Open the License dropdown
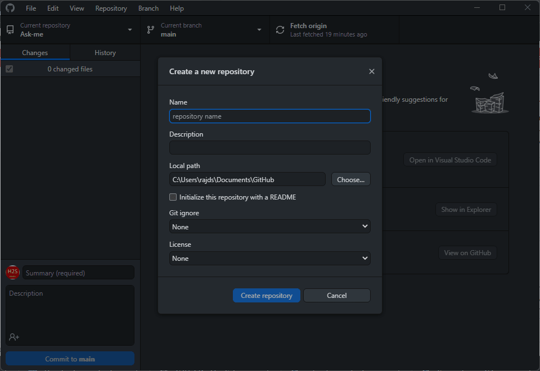Viewport: 540px width, 371px height. [x=269, y=258]
